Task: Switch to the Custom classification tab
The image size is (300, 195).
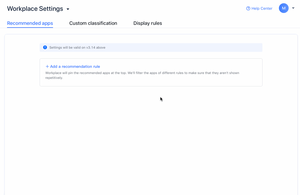Action: pos(93,23)
